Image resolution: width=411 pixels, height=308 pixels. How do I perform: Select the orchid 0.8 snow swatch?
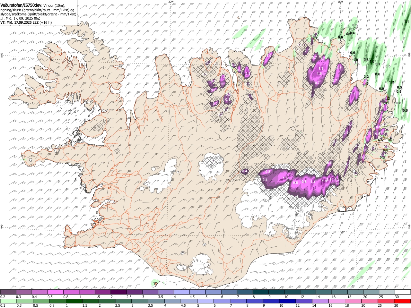(71, 292)
